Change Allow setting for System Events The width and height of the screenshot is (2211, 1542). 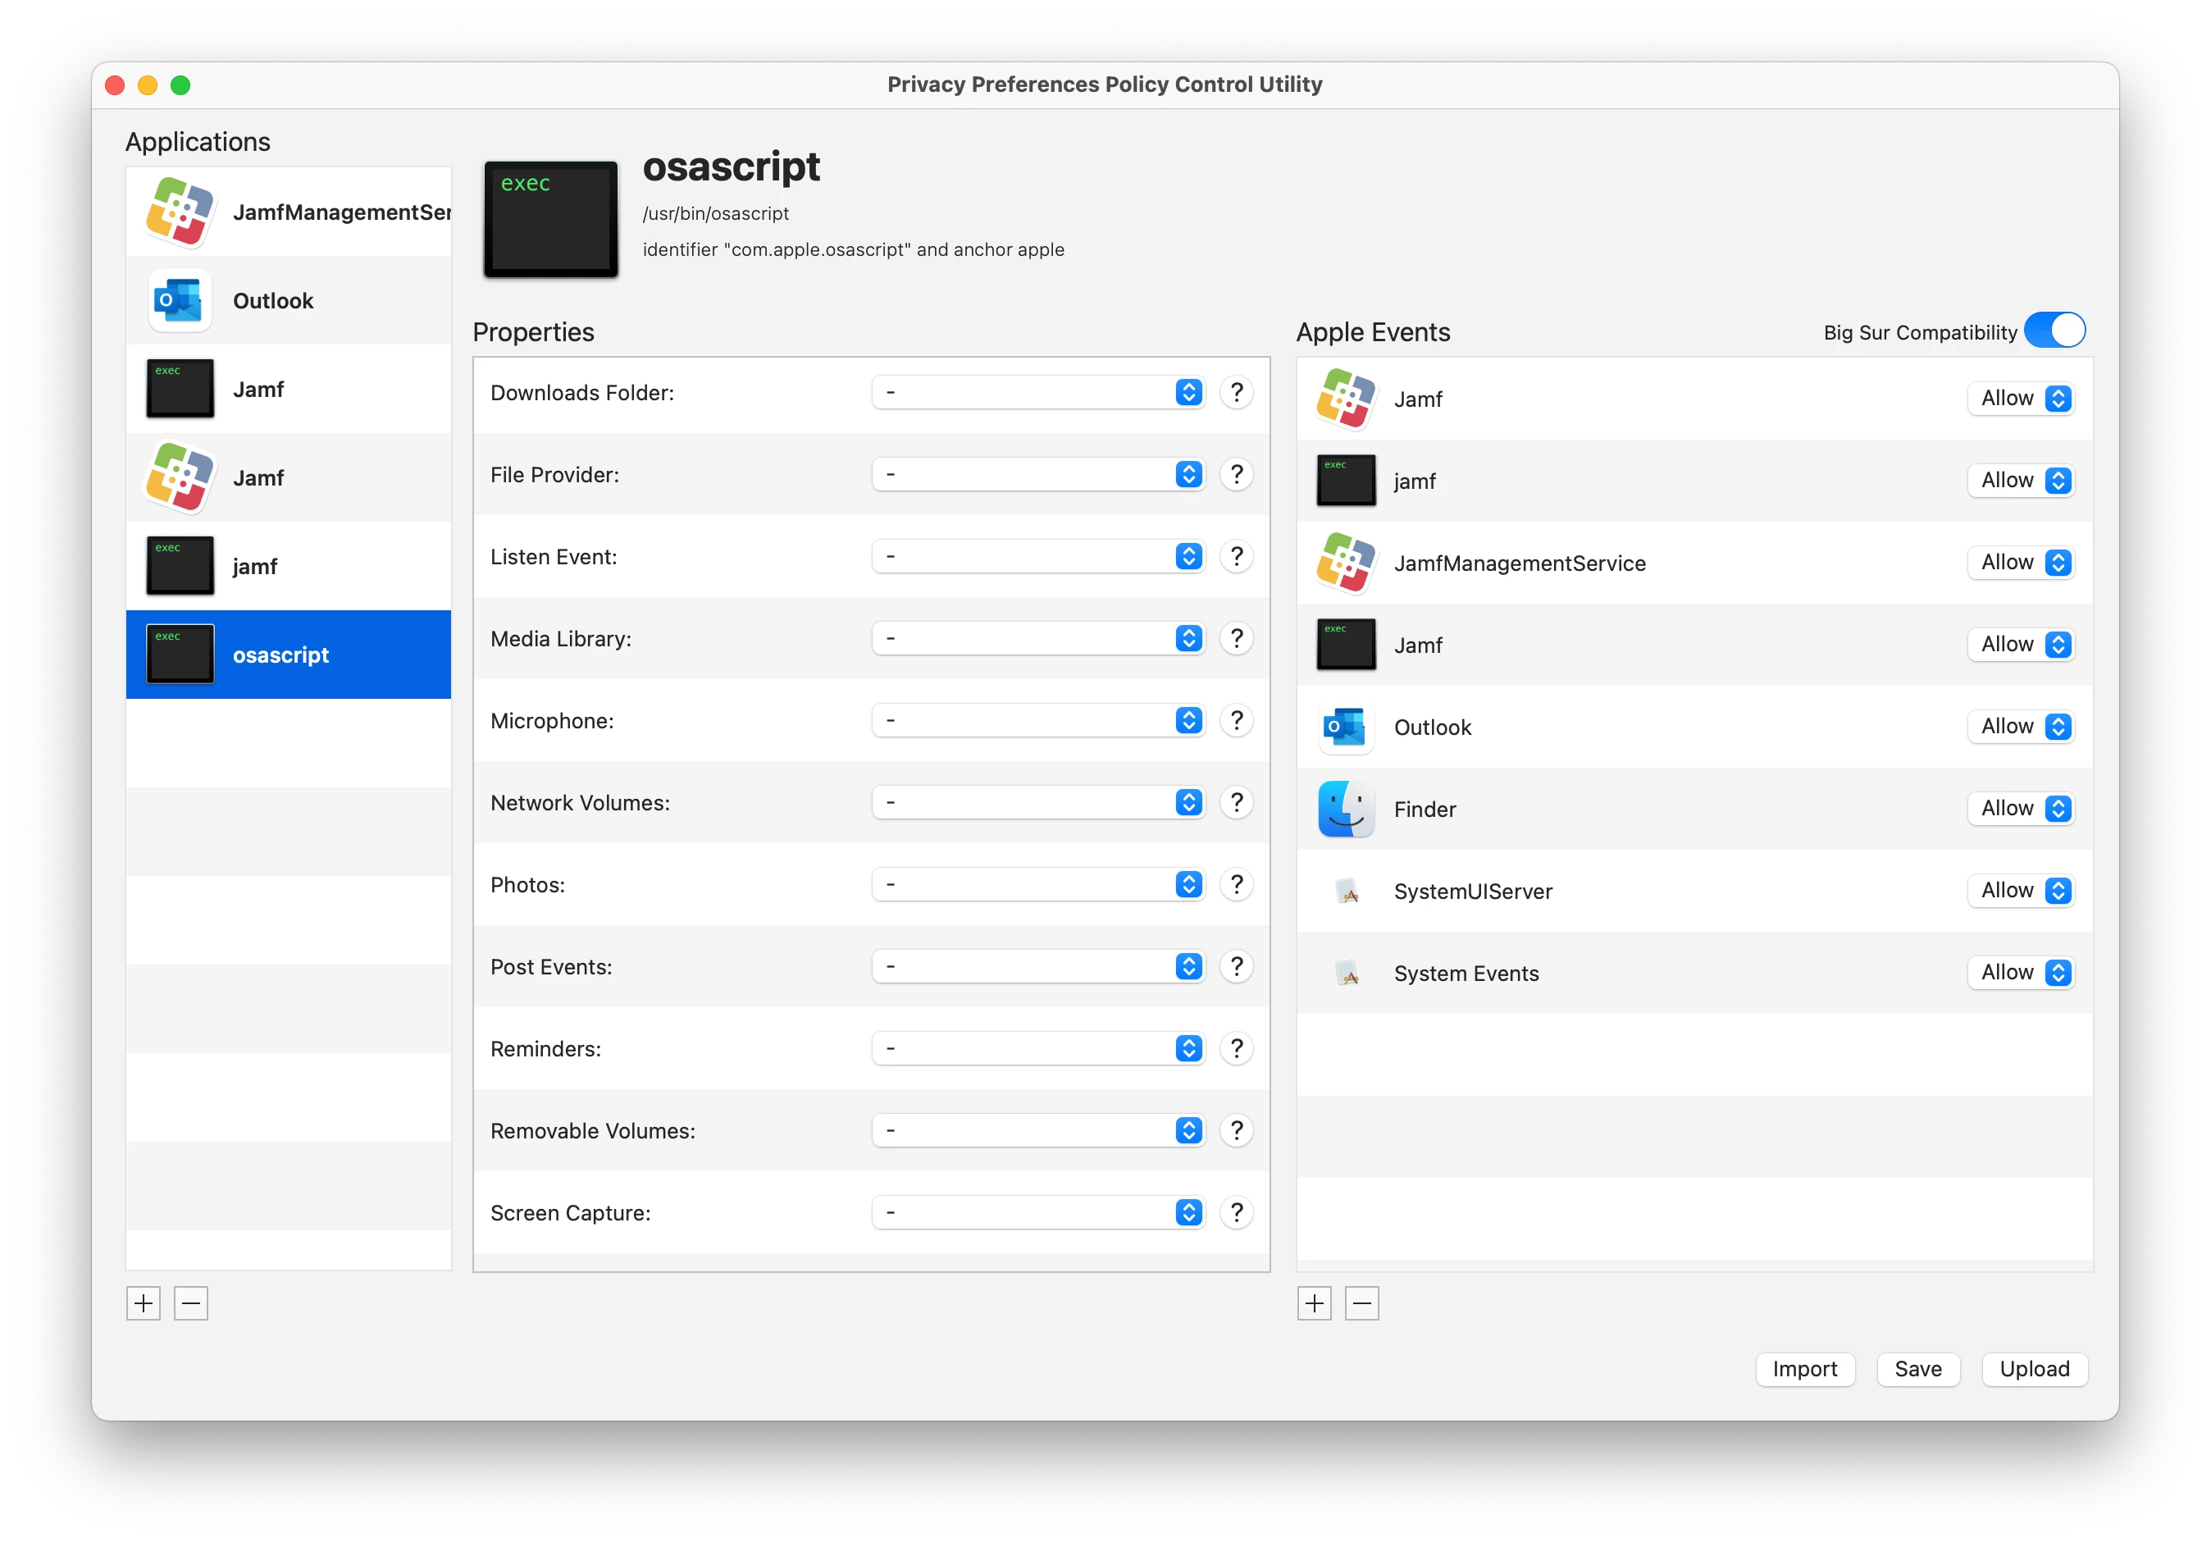[2021, 972]
